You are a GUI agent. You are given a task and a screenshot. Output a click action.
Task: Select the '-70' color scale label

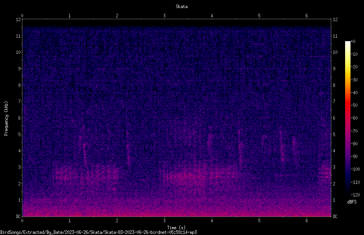coord(354,131)
